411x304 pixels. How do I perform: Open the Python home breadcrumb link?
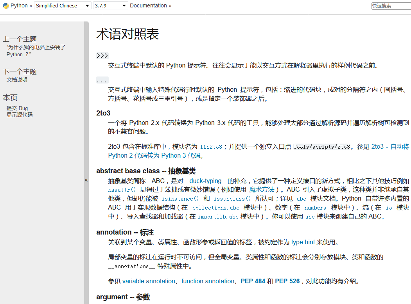[19, 5]
